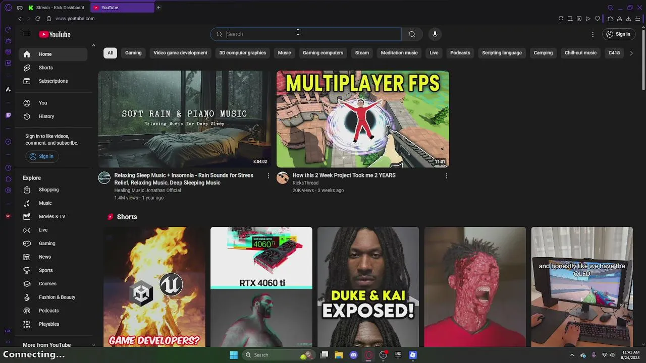Screen dimensions: 646x363
Task: Reload the page in the browser
Action: 38,19
